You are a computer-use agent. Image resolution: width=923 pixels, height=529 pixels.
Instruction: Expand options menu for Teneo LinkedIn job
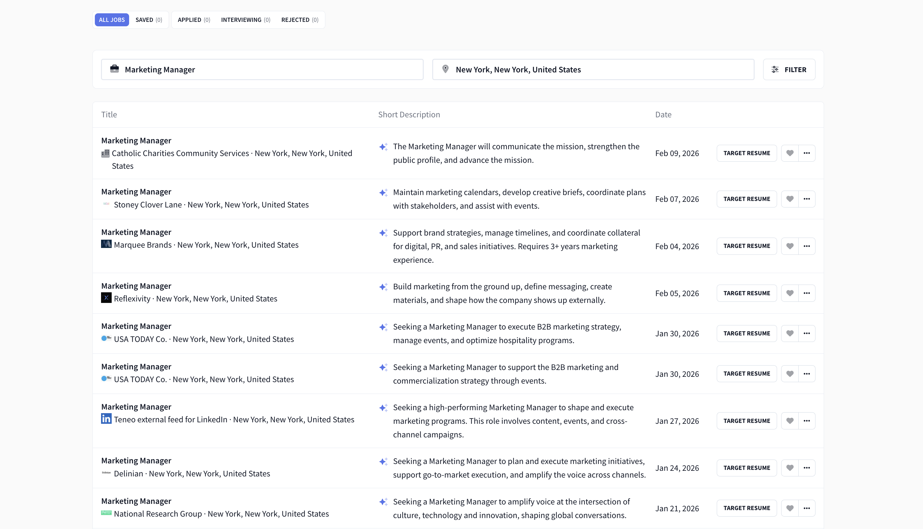807,421
